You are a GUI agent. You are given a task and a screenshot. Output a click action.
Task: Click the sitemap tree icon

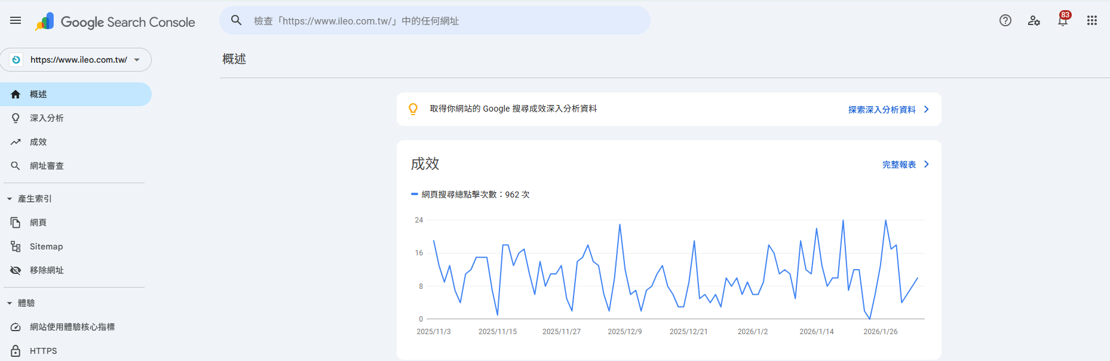coord(16,246)
